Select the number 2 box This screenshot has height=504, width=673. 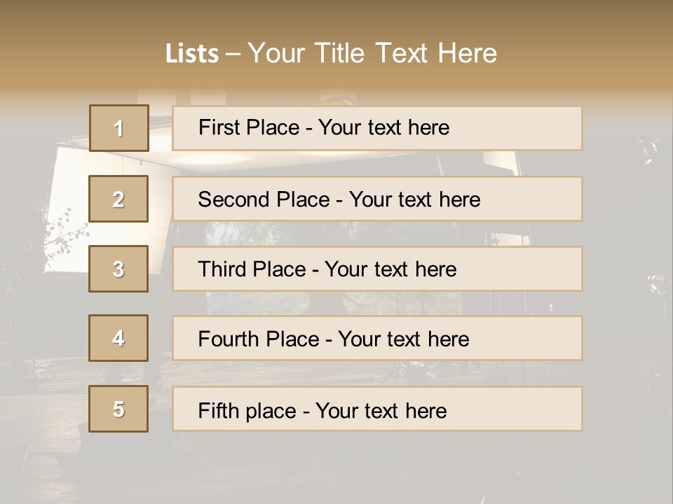[x=118, y=199]
